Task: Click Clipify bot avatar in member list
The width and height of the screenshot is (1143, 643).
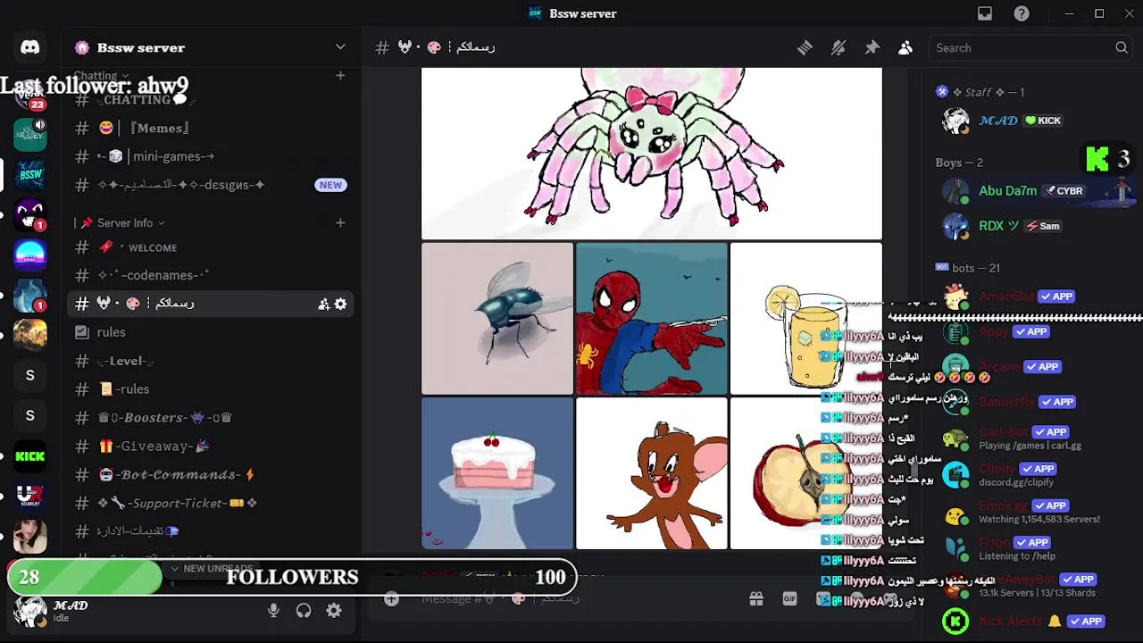Action: (x=955, y=474)
